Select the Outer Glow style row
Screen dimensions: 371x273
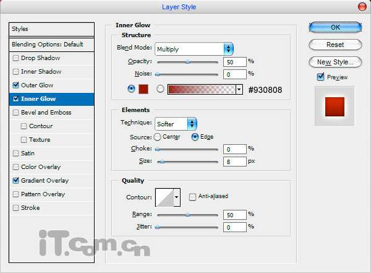coord(51,85)
